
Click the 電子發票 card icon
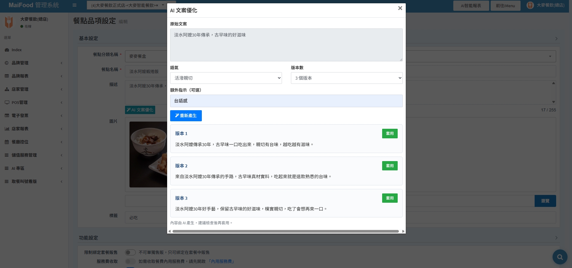click(7, 116)
